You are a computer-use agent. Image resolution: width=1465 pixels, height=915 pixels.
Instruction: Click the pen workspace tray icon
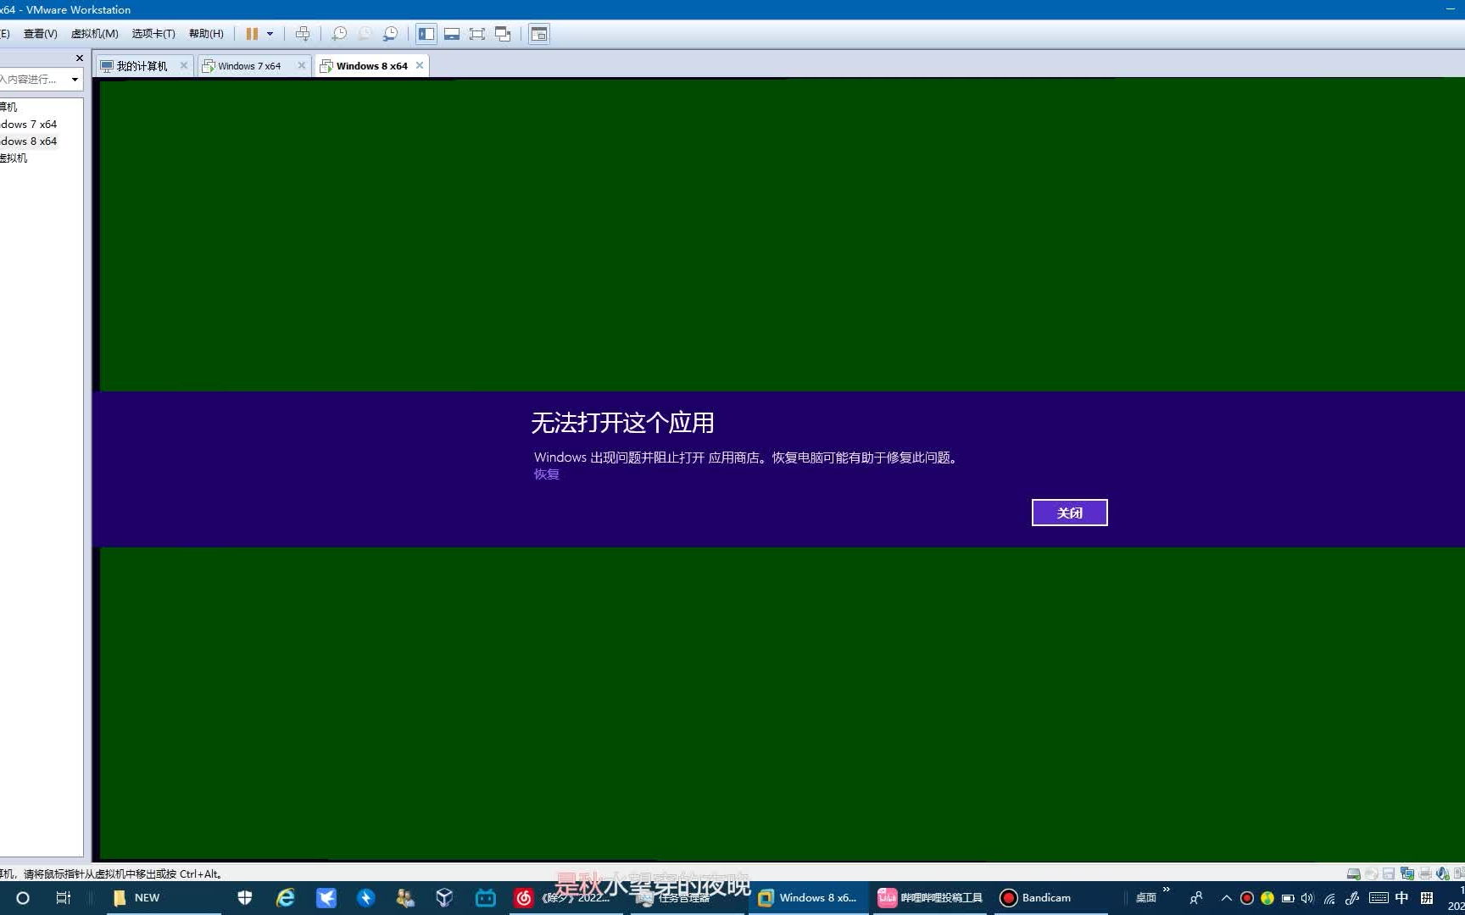click(x=1352, y=898)
